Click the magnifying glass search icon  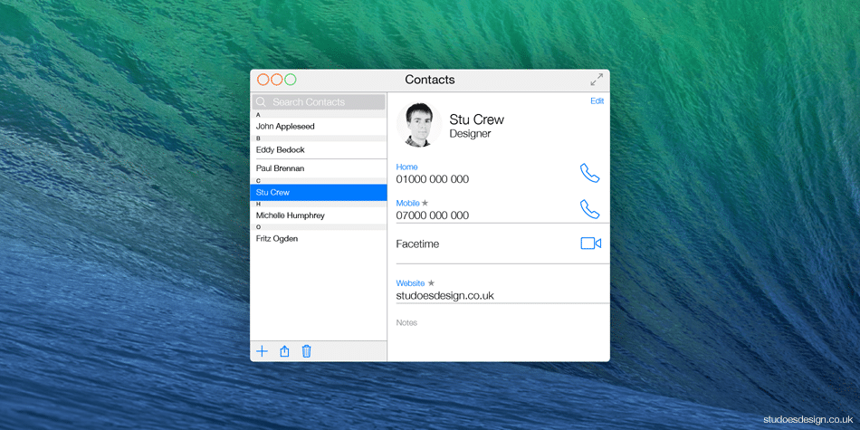click(262, 102)
